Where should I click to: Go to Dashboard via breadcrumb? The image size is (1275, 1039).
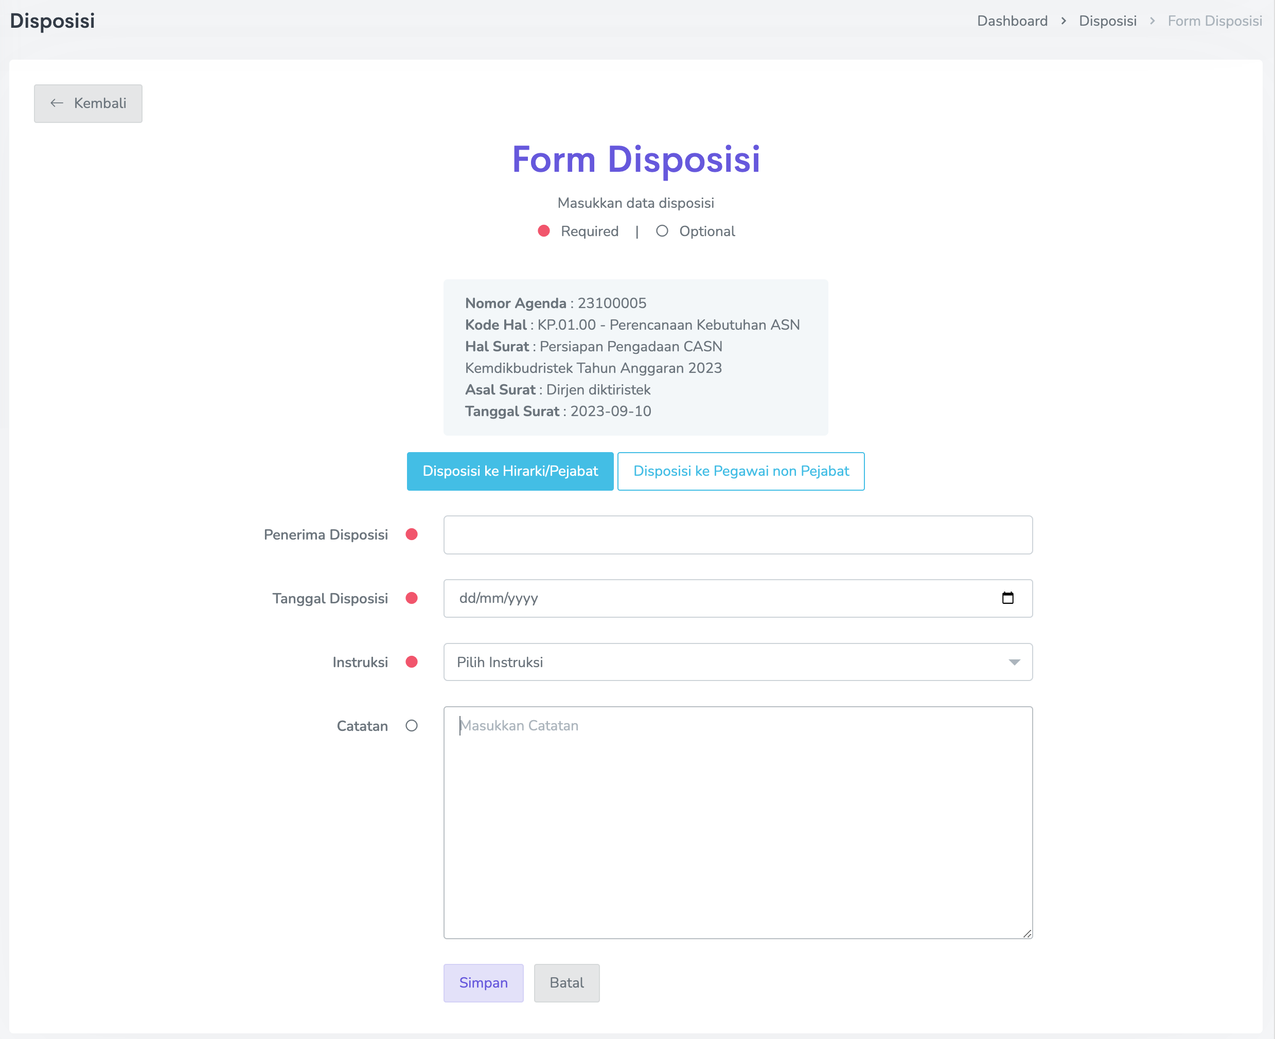pos(1012,21)
